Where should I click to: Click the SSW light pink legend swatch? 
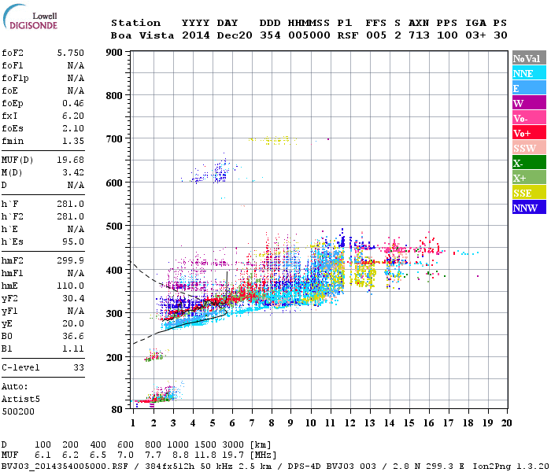[529, 148]
